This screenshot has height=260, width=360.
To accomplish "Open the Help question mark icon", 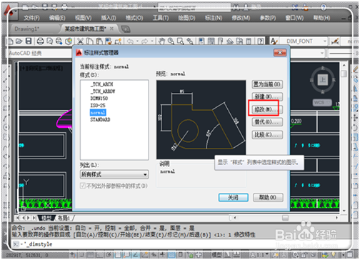I will [261, 41].
